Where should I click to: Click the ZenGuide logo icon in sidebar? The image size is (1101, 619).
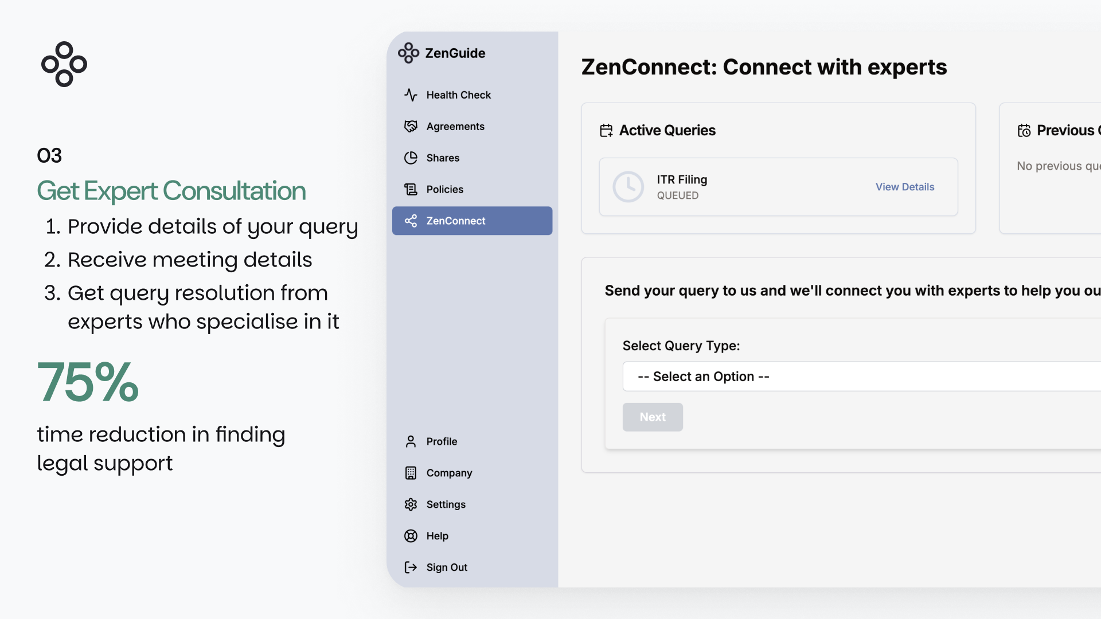tap(408, 53)
